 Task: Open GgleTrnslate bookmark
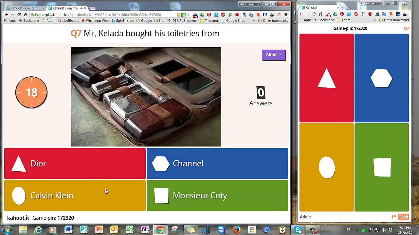123,21
